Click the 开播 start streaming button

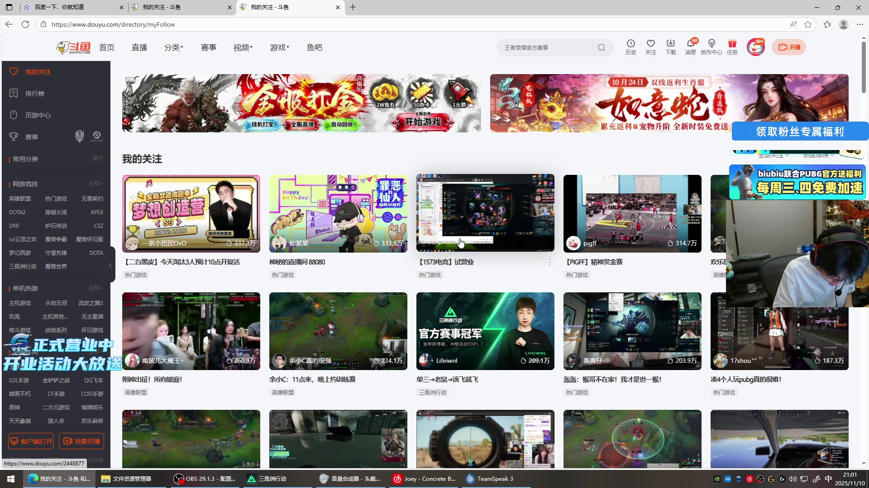[x=789, y=47]
